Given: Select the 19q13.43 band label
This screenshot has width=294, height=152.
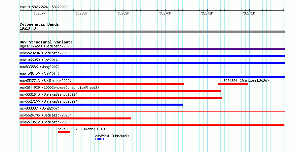Looking at the screenshot, I should [x=28, y=28].
